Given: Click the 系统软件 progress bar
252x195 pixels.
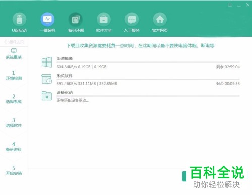Looking at the screenshot, I should pyautogui.click(x=148, y=79).
